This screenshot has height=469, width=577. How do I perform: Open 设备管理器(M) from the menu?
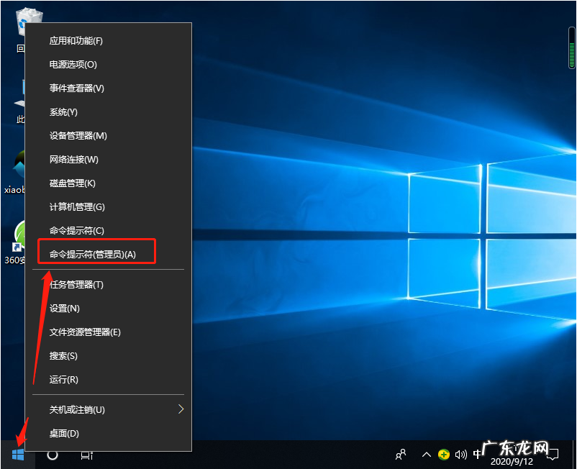[x=79, y=135]
